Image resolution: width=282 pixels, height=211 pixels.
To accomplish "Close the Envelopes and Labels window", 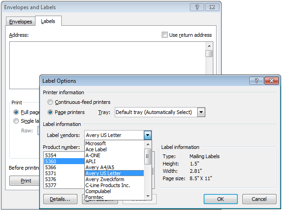I will (212, 7).
